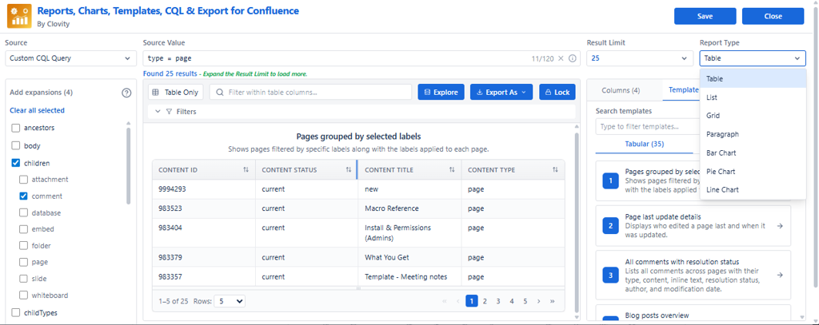Click the number 2 template badge
This screenshot has width=819, height=325.
(x=610, y=226)
